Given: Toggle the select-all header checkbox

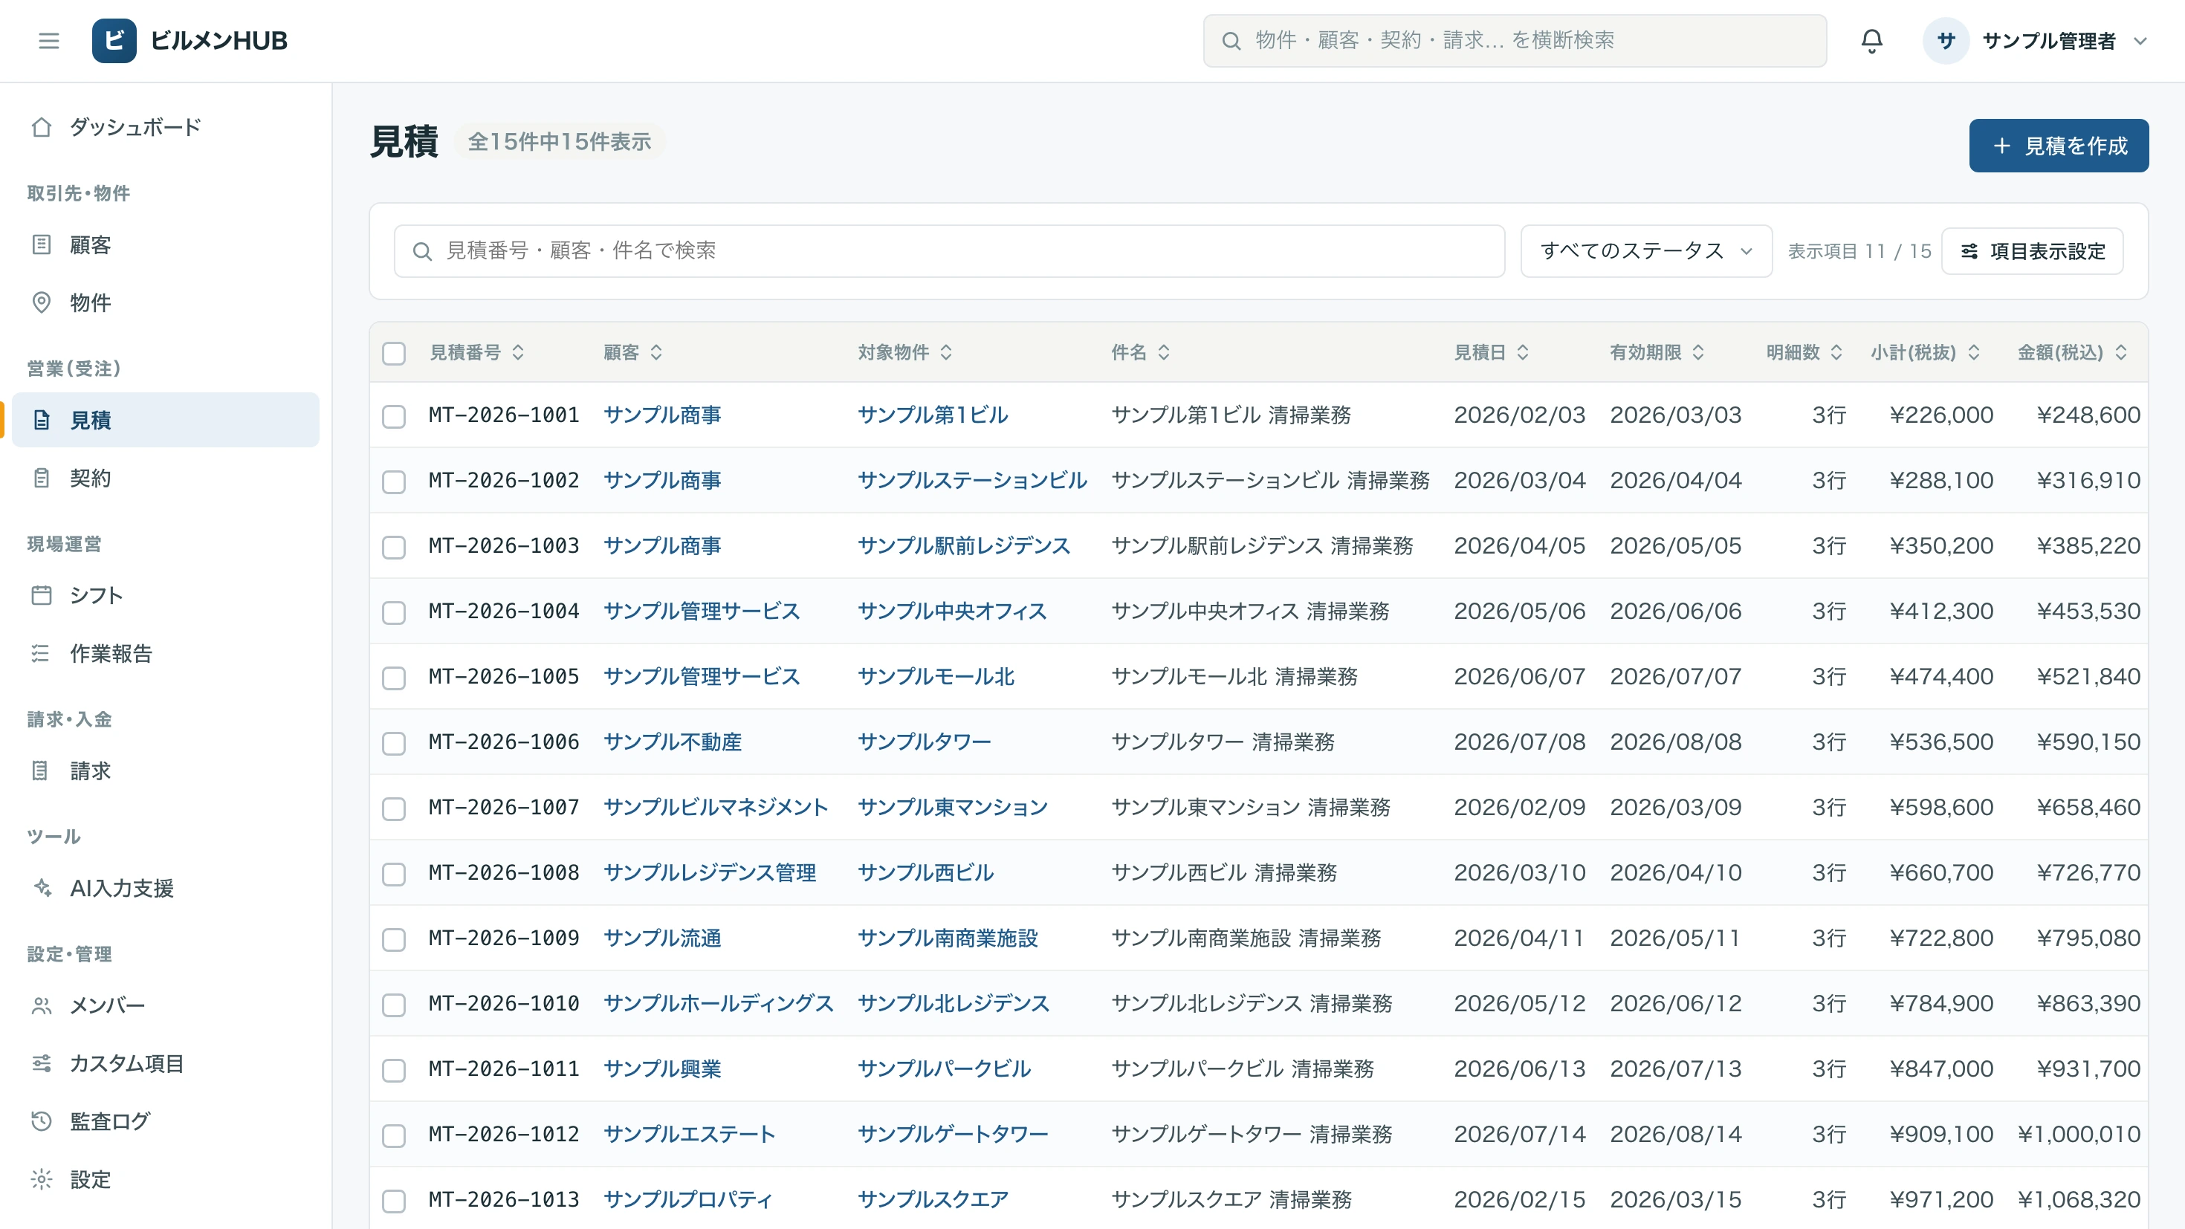Looking at the screenshot, I should click(394, 353).
